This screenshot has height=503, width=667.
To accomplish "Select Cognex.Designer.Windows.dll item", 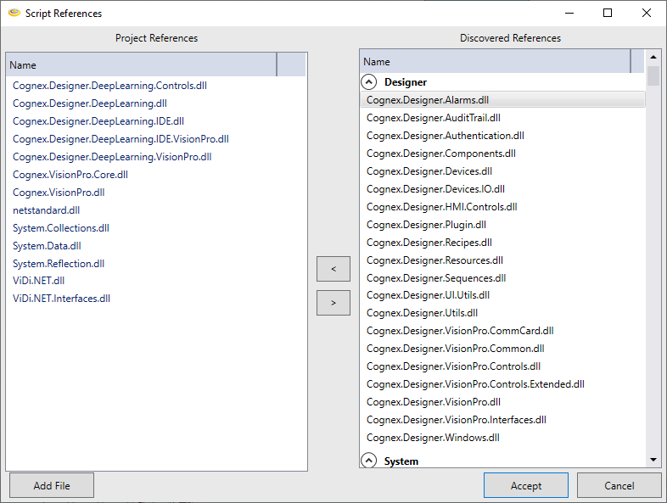I will tap(433, 438).
